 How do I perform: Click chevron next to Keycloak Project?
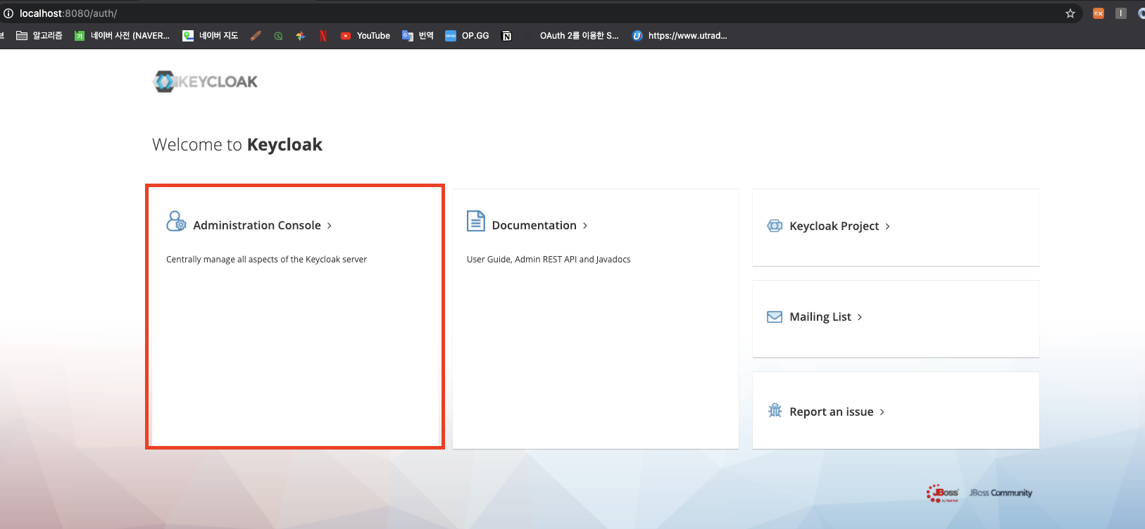(887, 227)
